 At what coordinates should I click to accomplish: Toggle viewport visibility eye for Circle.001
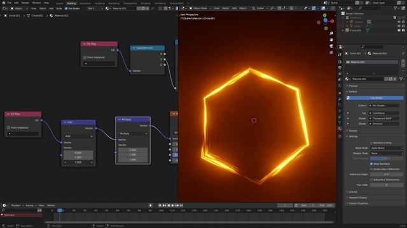point(399,30)
